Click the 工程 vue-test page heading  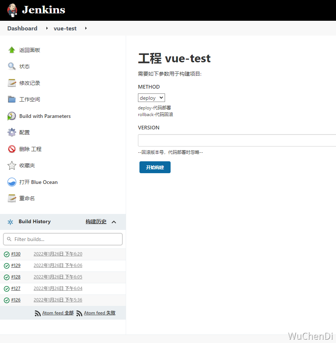coord(174,59)
